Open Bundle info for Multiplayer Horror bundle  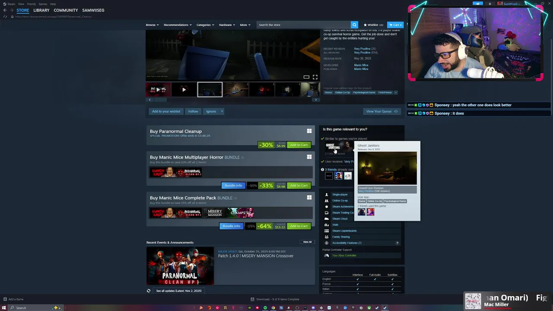233,186
